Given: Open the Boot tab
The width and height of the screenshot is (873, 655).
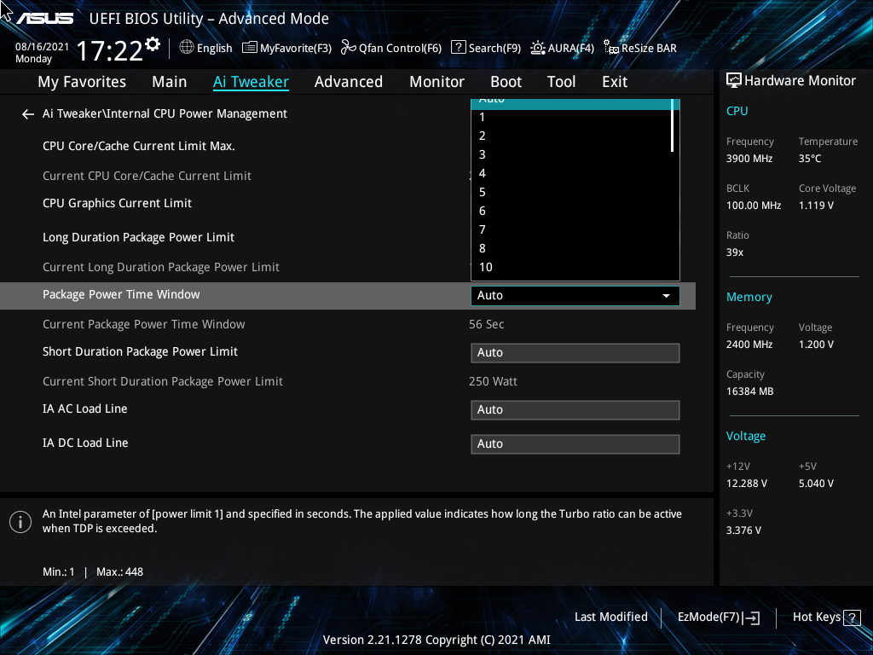Looking at the screenshot, I should 506,82.
